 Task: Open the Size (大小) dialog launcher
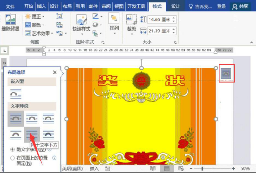(x=175, y=43)
